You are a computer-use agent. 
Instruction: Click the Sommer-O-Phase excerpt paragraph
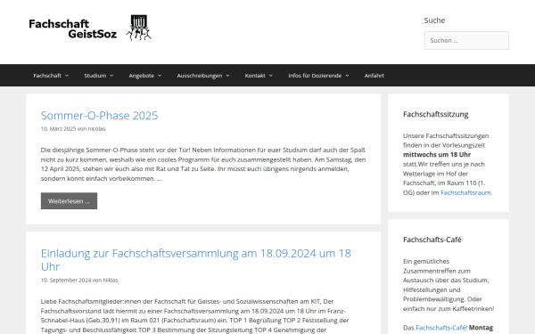point(203,164)
